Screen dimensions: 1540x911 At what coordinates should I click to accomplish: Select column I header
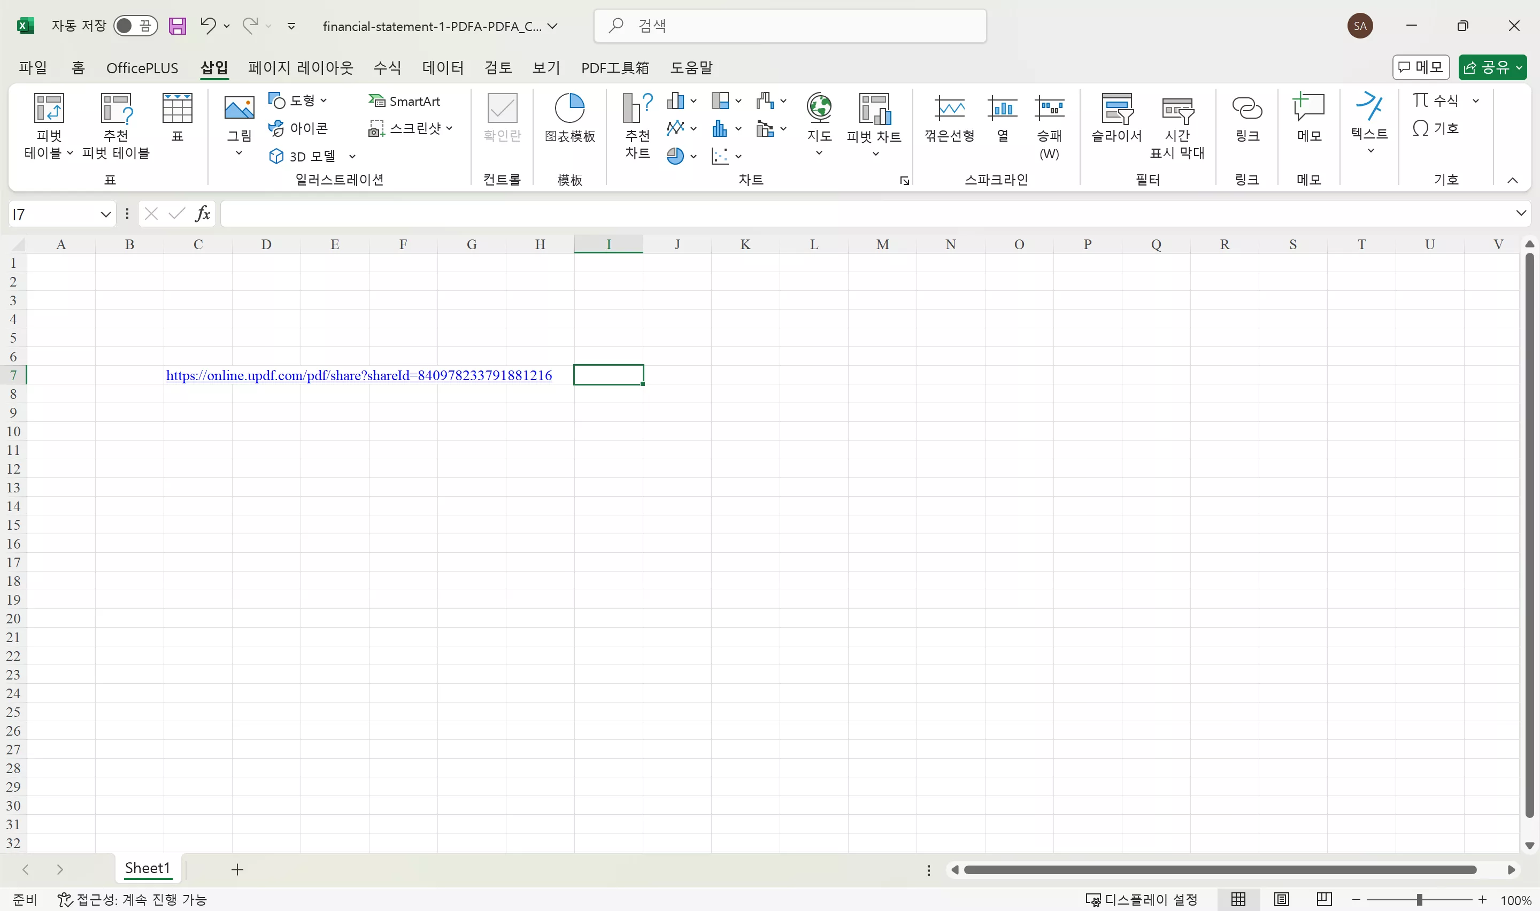pyautogui.click(x=609, y=244)
